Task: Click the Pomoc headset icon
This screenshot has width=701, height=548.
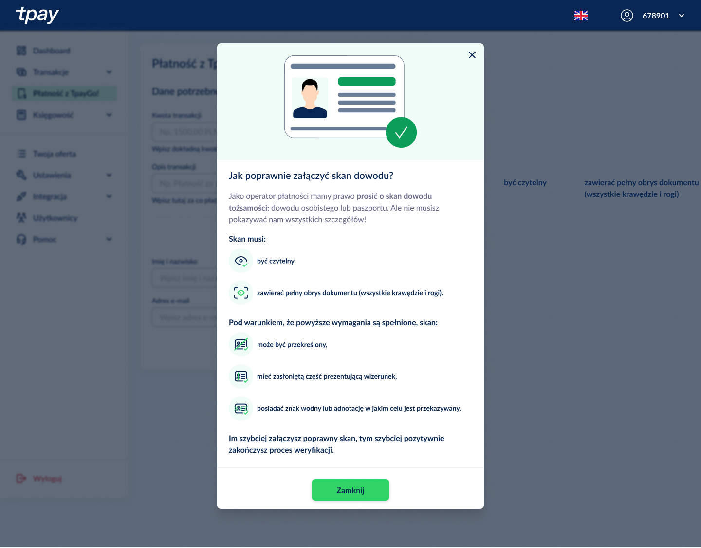Action: click(21, 239)
